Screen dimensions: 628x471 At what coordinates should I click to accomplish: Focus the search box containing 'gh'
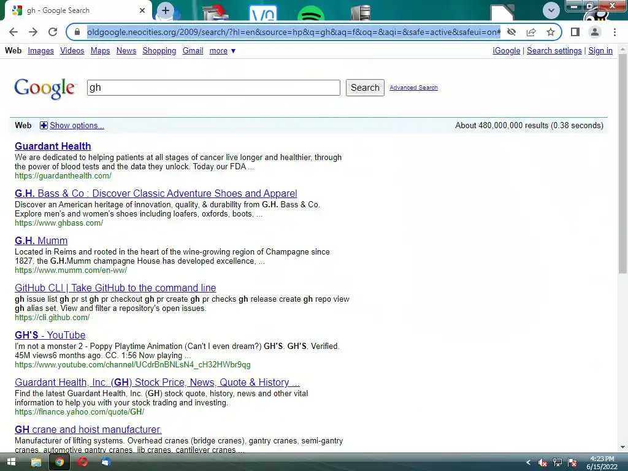point(213,88)
